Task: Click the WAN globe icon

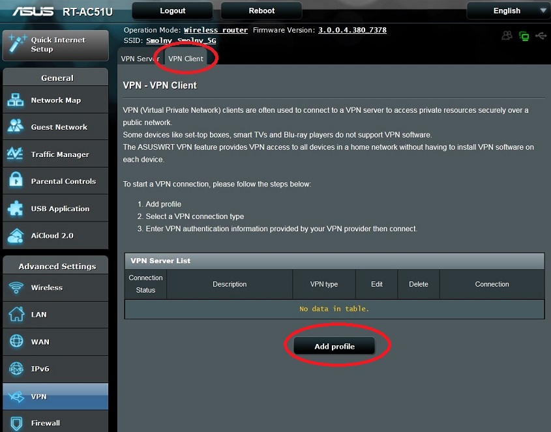Action: click(16, 341)
